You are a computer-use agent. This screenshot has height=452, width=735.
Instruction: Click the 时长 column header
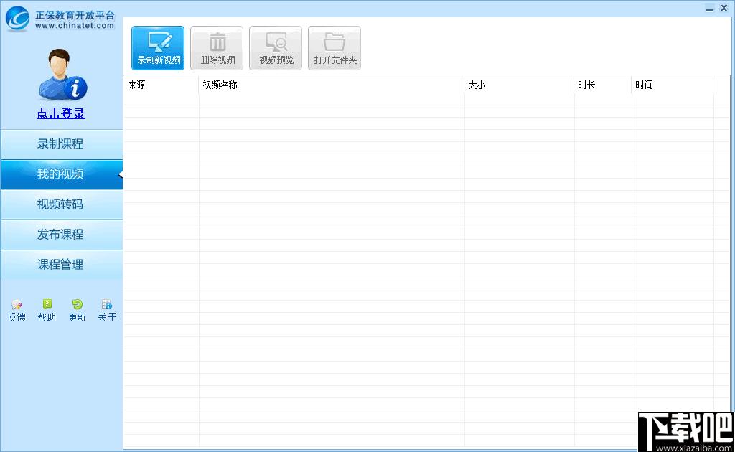click(x=603, y=85)
